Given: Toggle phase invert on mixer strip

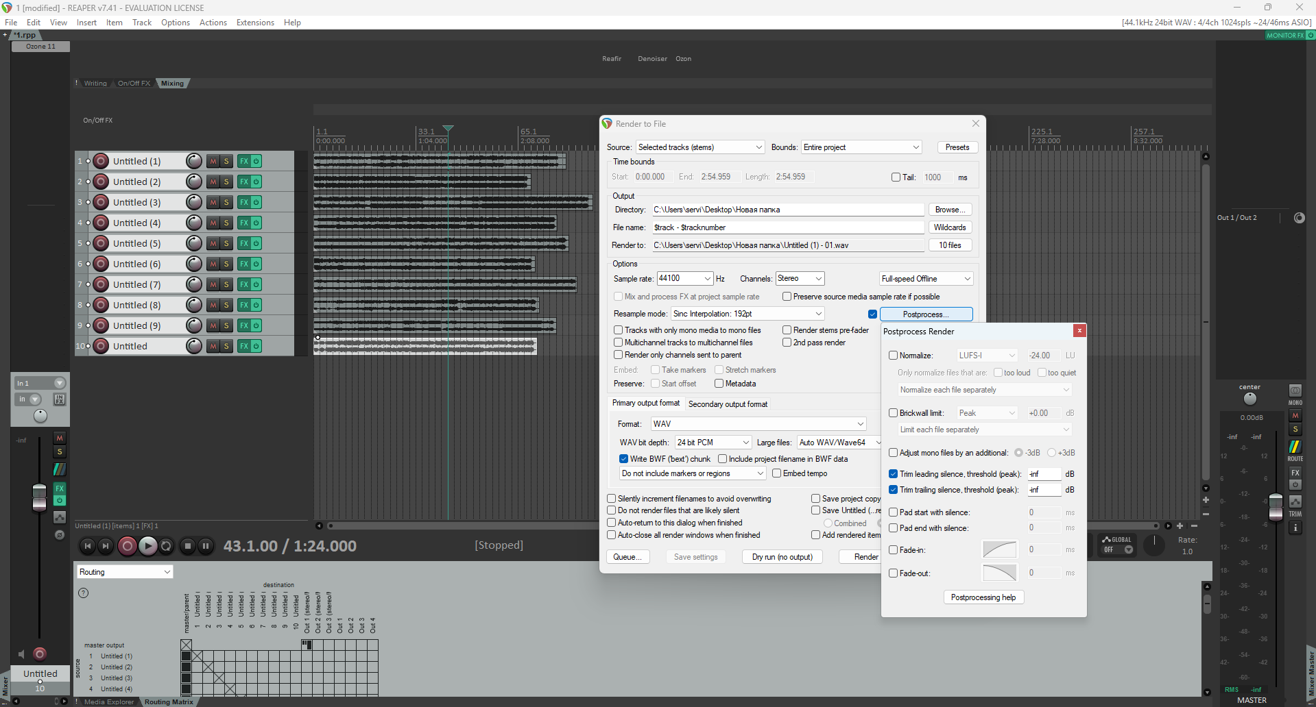Looking at the screenshot, I should (60, 534).
